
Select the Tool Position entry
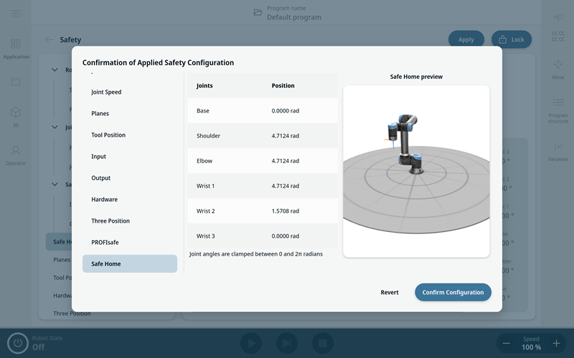click(130, 135)
